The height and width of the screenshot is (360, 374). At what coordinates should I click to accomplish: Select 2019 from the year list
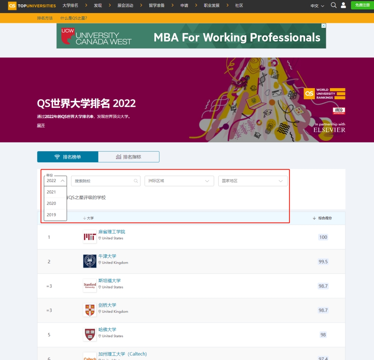tap(55, 215)
